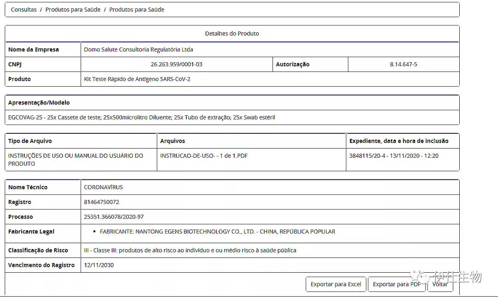The image size is (498, 299).
Task: Open the middle Produtos para Saúde breadcrumb
Action: (x=73, y=10)
